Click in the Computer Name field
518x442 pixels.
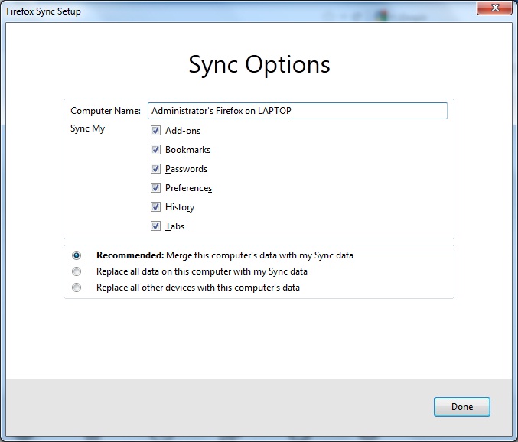coord(298,111)
